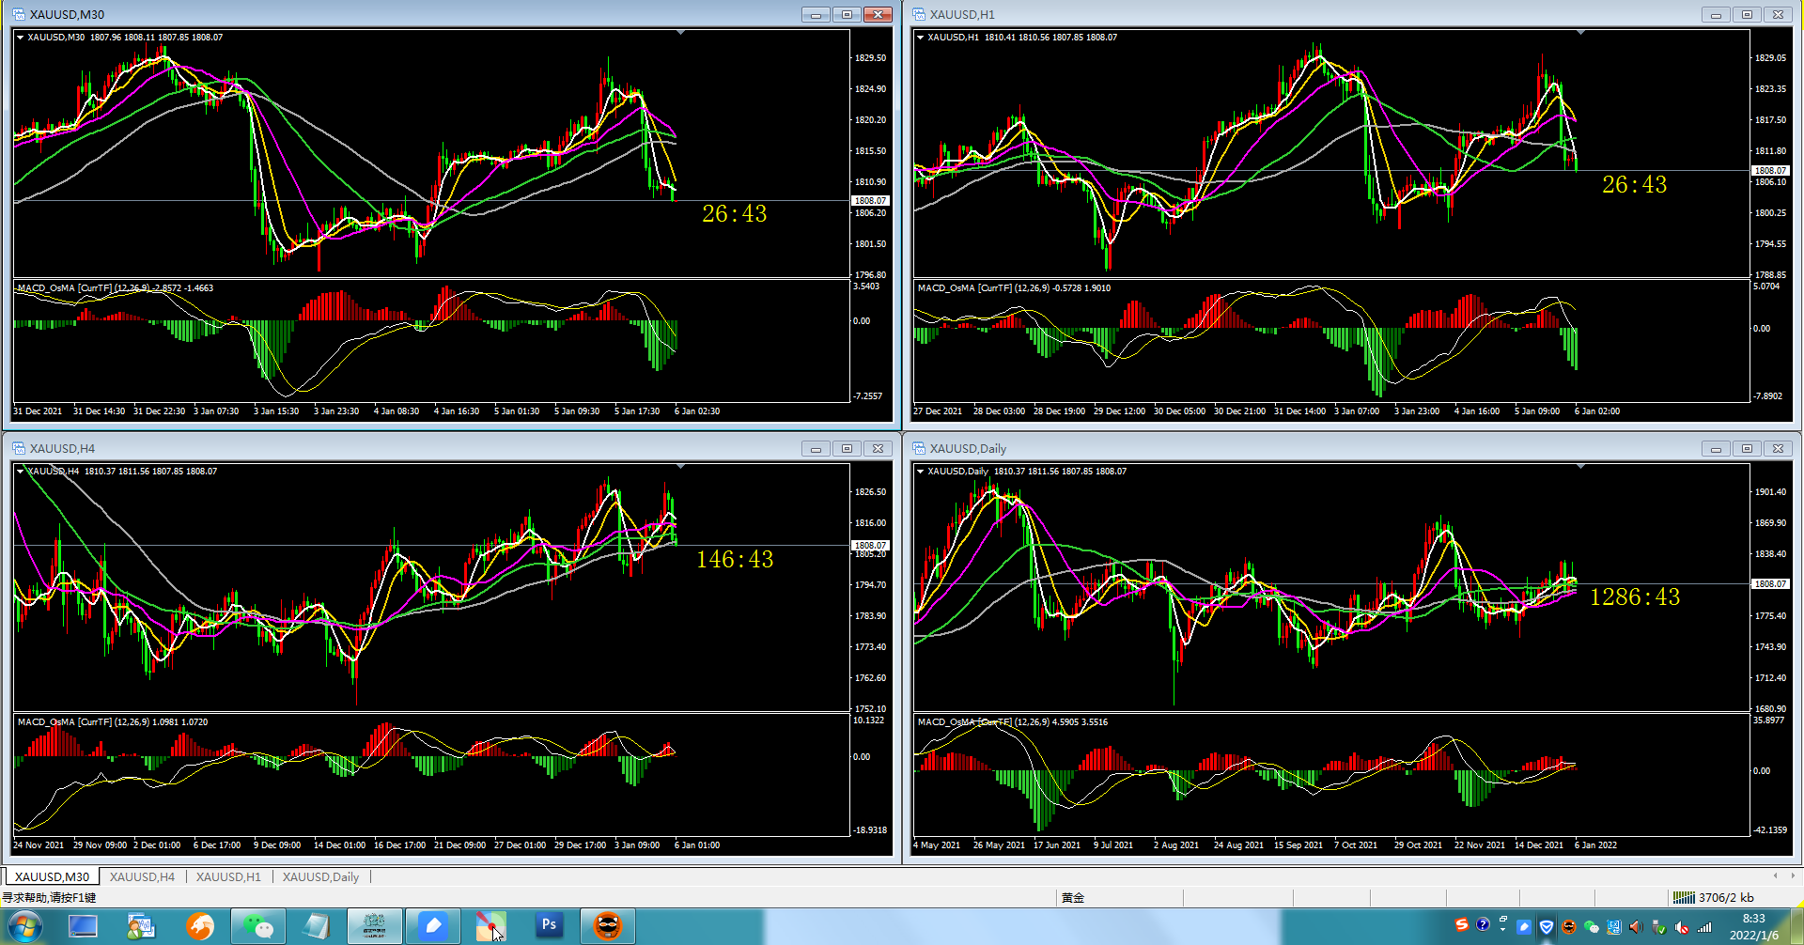Click the WeChat tray icon
This screenshot has width=1804, height=945.
[x=1591, y=927]
